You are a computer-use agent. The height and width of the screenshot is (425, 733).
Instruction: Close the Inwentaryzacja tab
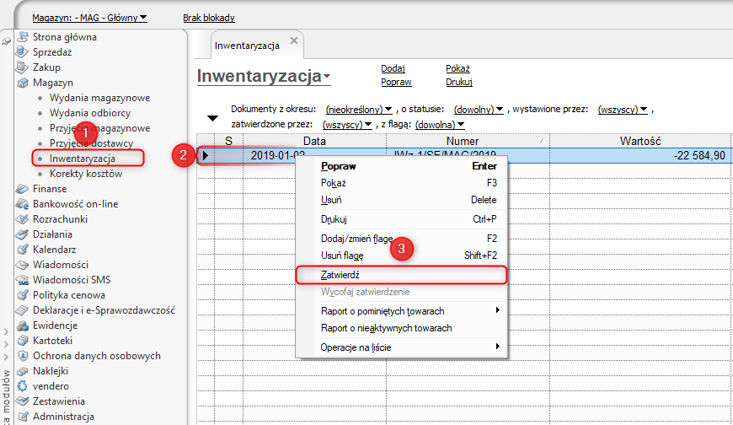point(294,40)
